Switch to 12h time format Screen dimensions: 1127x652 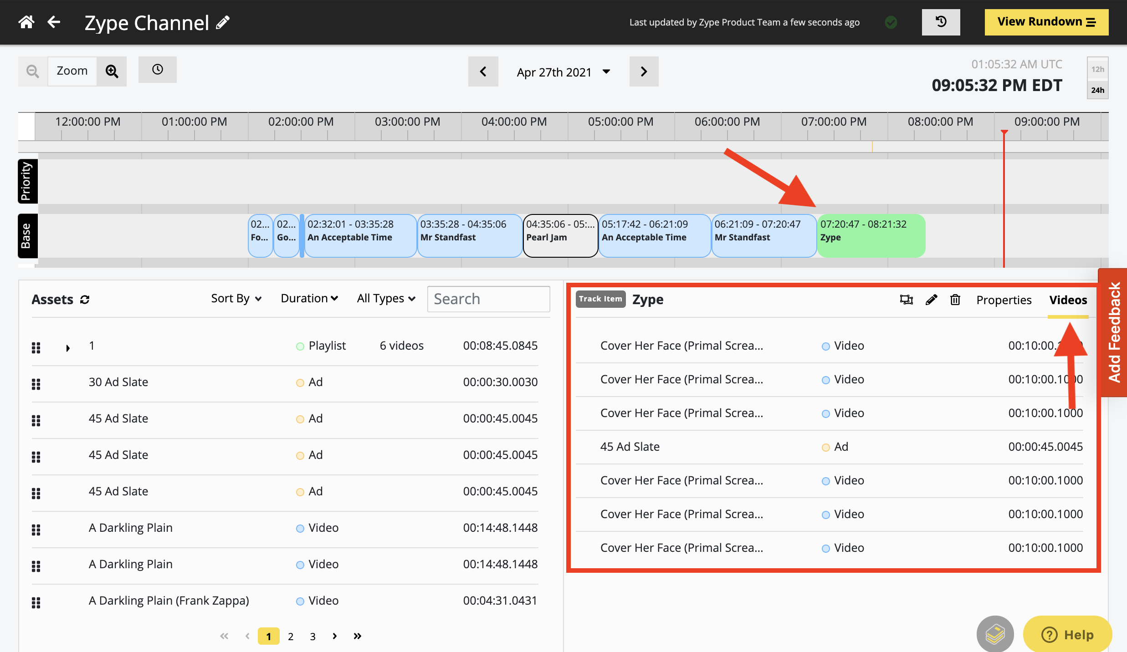[1097, 69]
